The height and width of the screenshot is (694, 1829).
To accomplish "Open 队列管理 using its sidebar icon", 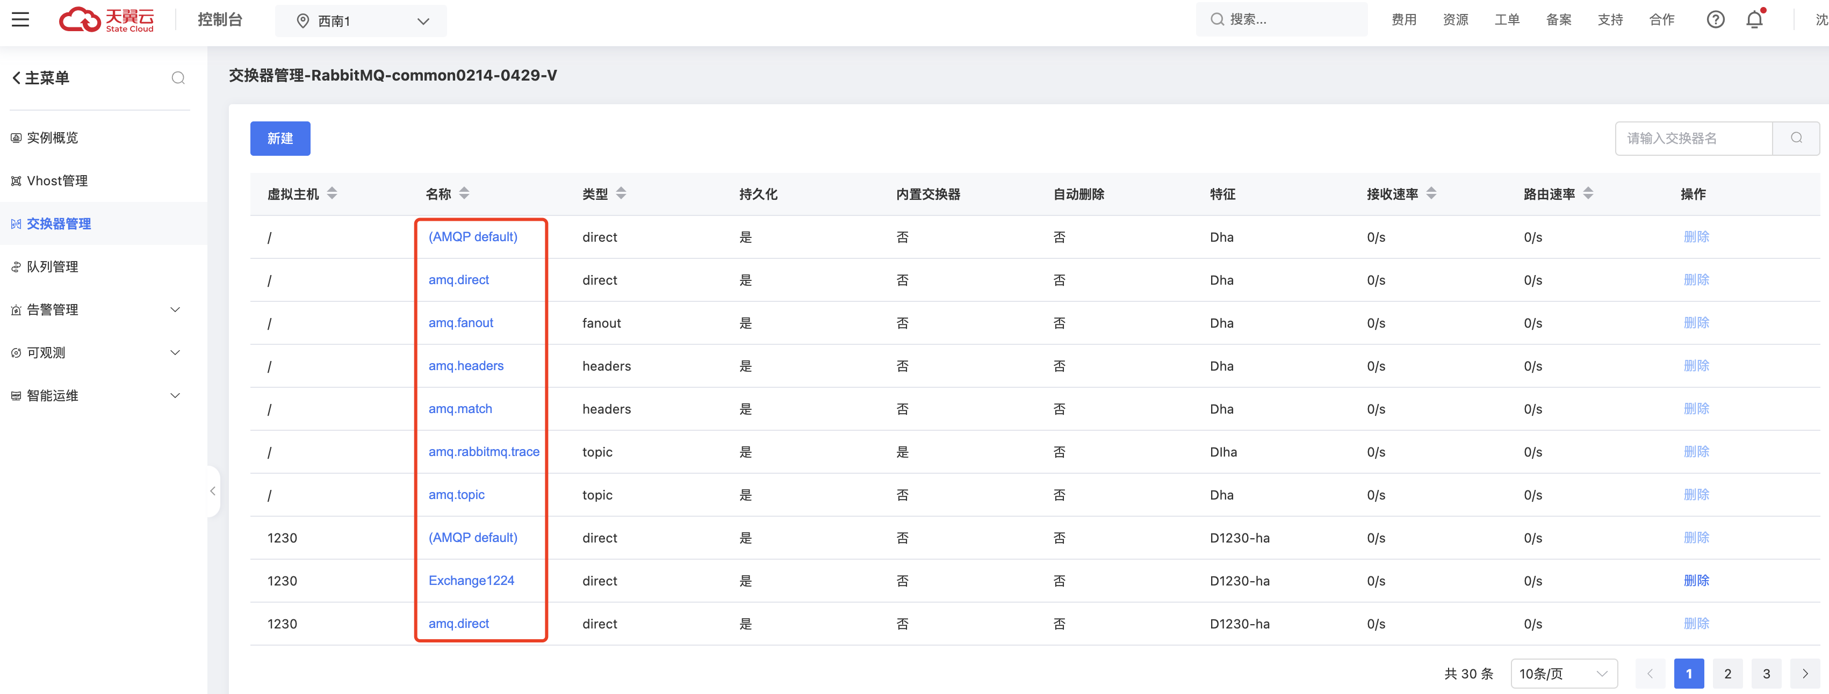I will (16, 267).
